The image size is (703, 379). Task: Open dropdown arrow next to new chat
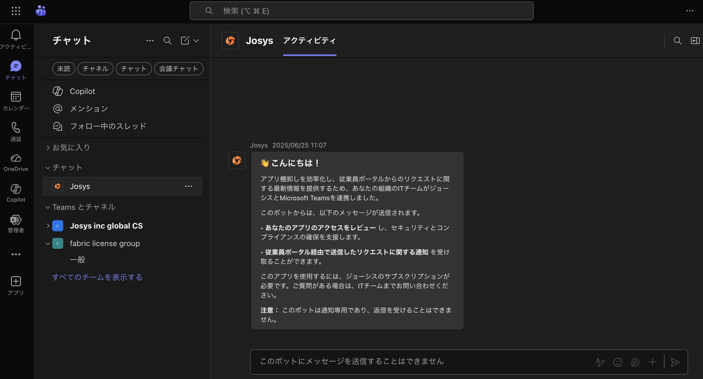tap(196, 41)
